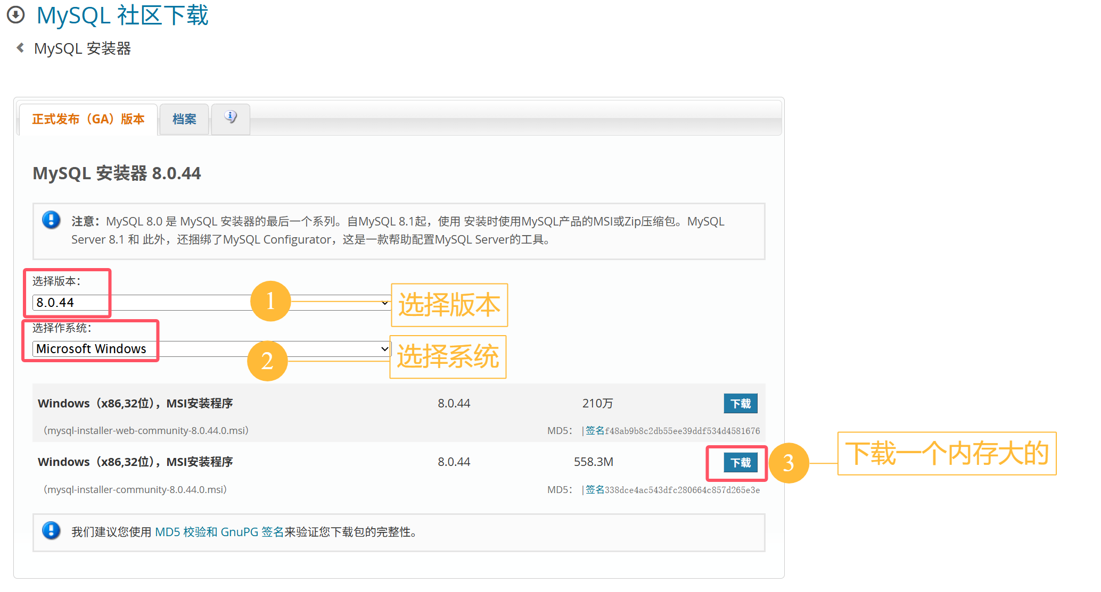Viewport: 1101px width, 592px height.
Task: Switch to 正式发布（GA）版本 tab
Action: point(88,119)
